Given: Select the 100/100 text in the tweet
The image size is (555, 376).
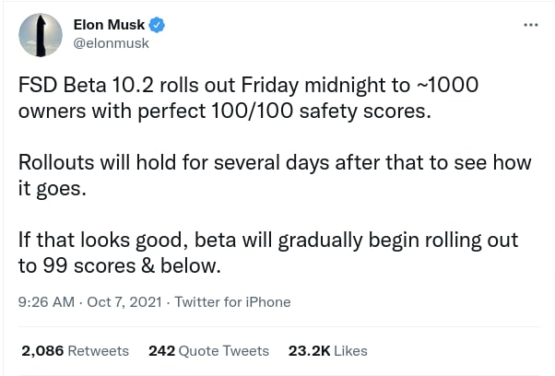Looking at the screenshot, I should (x=252, y=112).
